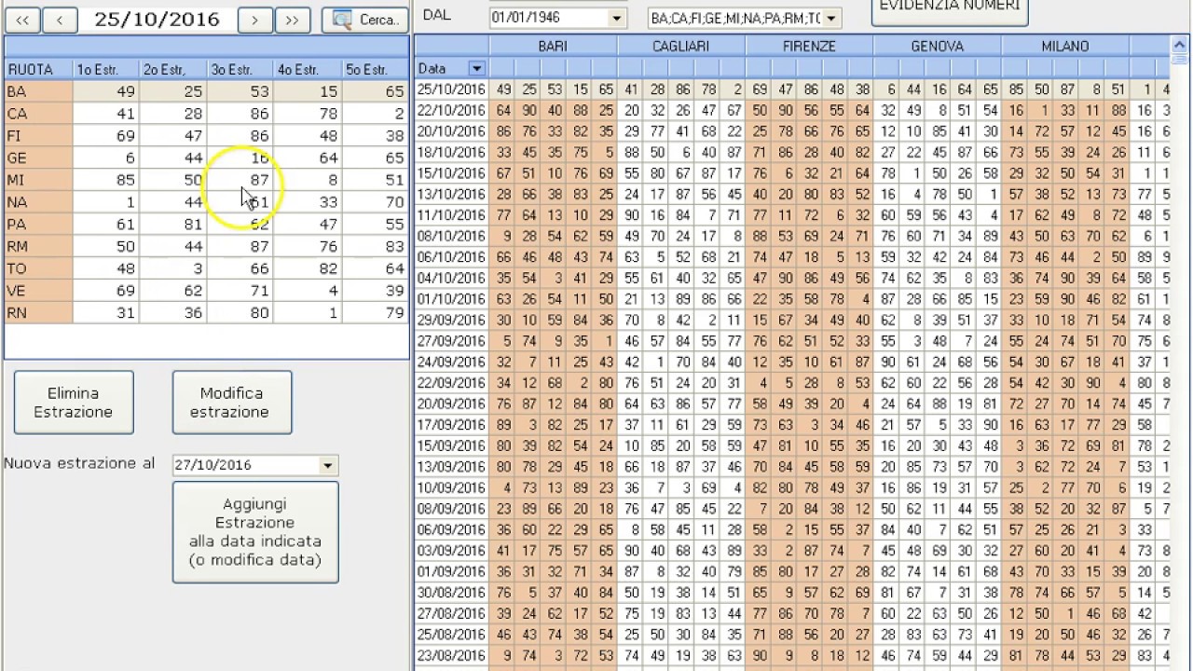Select the RM wheel row

206,246
